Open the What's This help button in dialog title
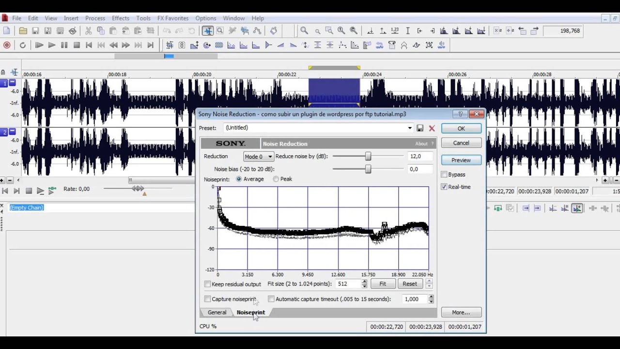Screen dimensions: 620x349 coord(460,114)
